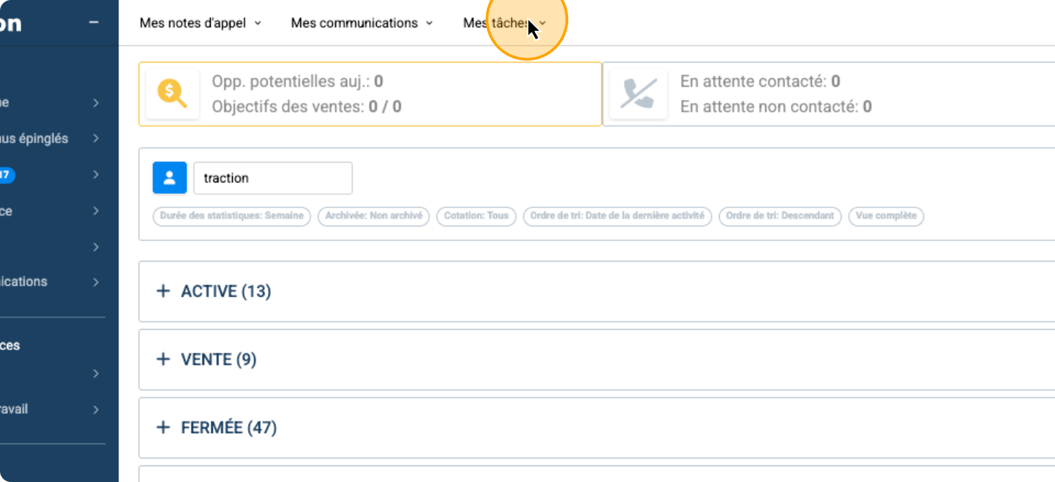Open the Mes tâches dropdown
Screen dimensions: 1055x482
504,23
